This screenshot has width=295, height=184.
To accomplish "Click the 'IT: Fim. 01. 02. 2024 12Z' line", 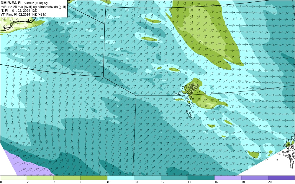I will (19, 11).
